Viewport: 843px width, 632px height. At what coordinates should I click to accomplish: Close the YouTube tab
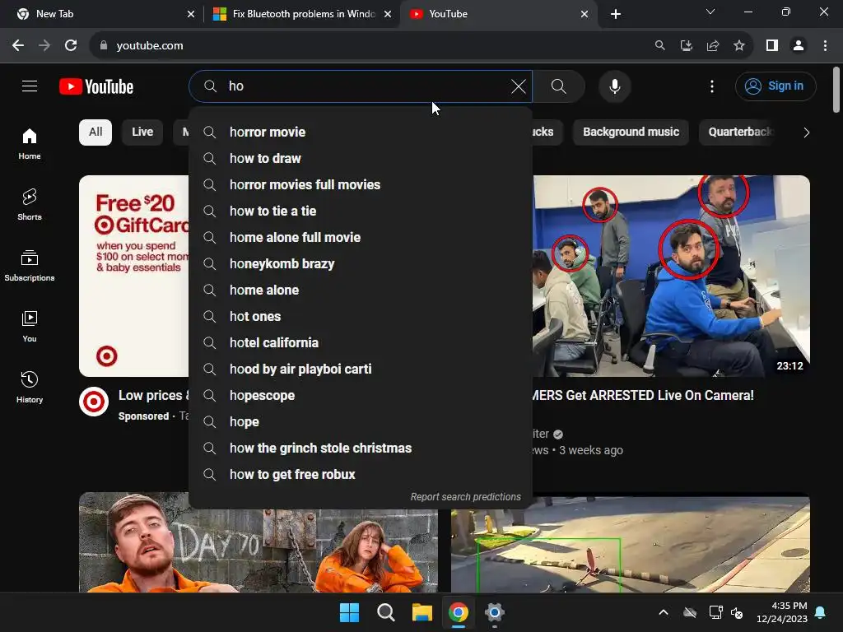pyautogui.click(x=585, y=14)
